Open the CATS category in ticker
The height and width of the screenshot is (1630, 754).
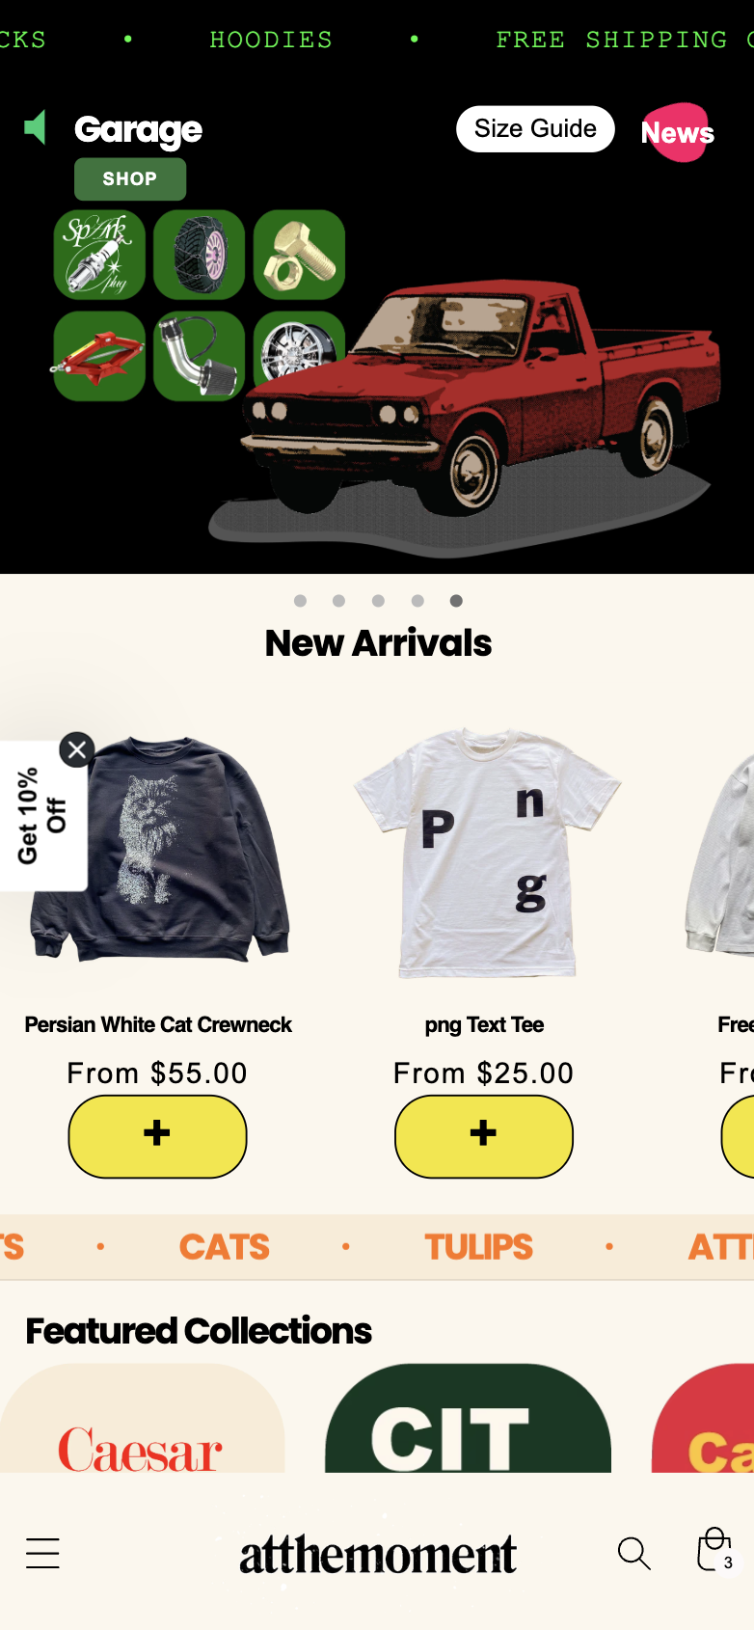[x=225, y=1247]
